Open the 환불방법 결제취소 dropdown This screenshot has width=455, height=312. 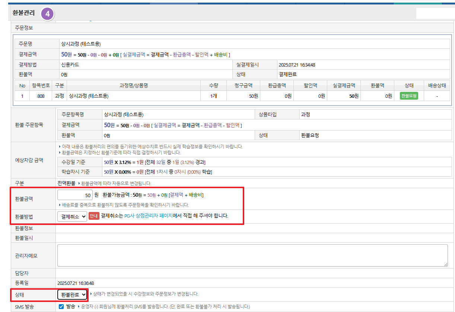[72, 216]
